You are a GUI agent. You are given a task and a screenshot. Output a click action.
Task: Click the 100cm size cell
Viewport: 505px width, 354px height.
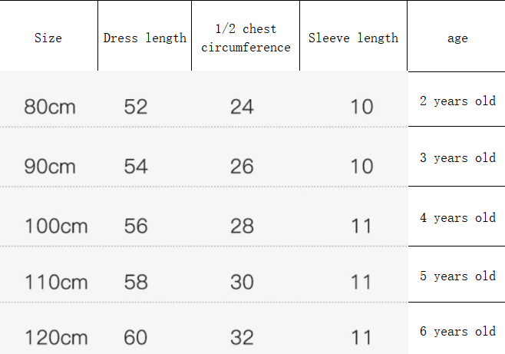click(56, 226)
